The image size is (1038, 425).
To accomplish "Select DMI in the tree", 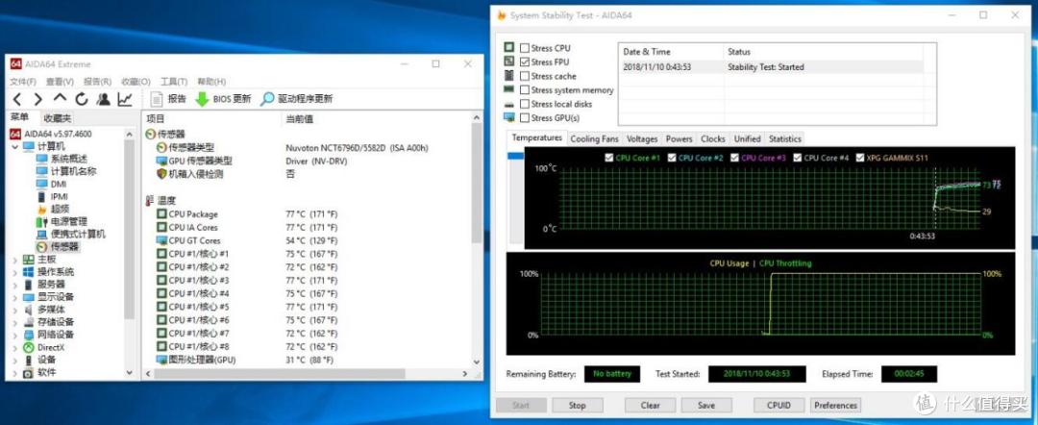I will click(x=52, y=184).
